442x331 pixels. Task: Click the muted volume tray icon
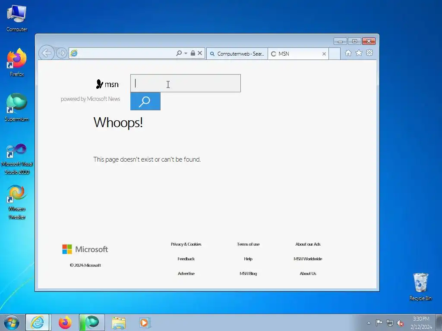(x=400, y=323)
